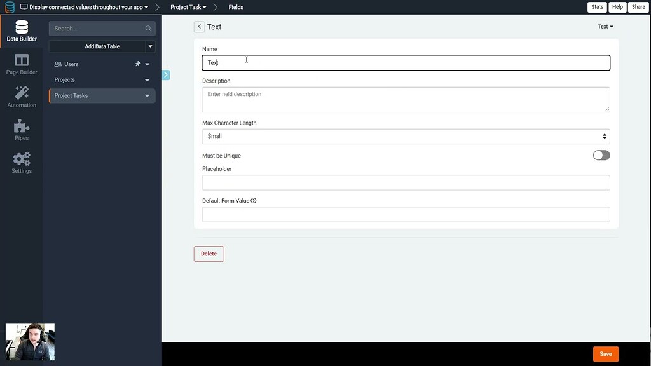Open the Default Form Value help icon
Image resolution: width=651 pixels, height=366 pixels.
coord(253,200)
